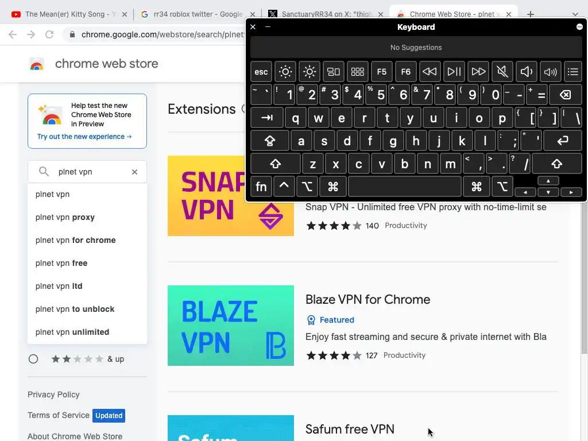Tap the play/pause key on the keyboard
This screenshot has height=441, width=588.
[454, 72]
